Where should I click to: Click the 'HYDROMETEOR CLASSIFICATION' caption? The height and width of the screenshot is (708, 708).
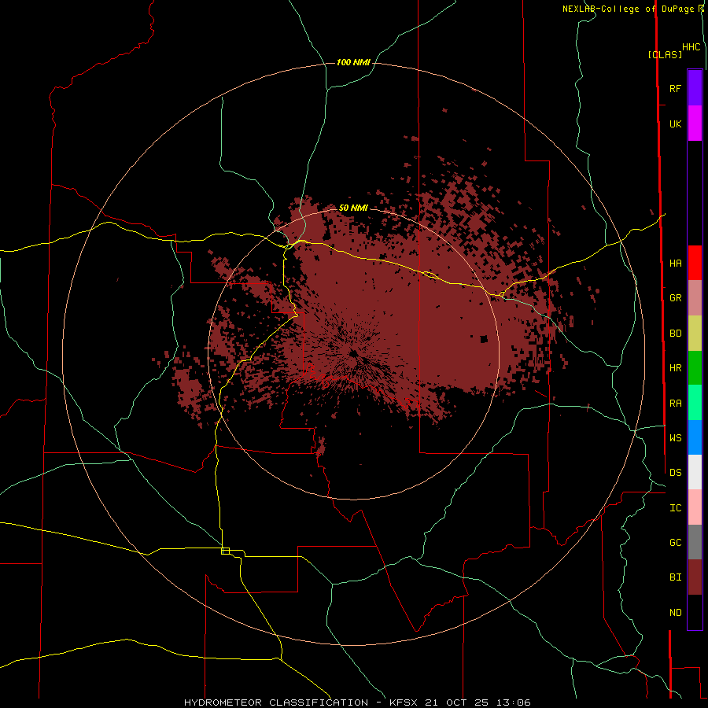tap(277, 702)
